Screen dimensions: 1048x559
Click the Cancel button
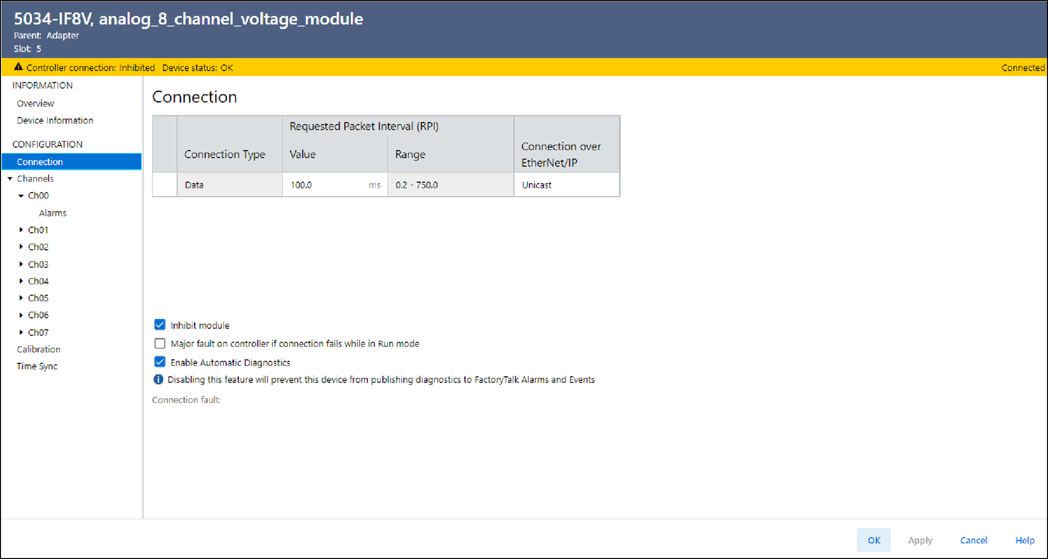pyautogui.click(x=973, y=540)
